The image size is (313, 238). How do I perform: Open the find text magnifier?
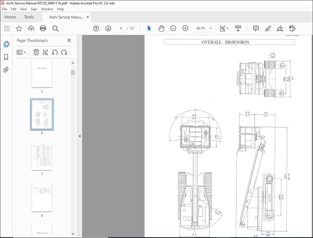[x=55, y=28]
